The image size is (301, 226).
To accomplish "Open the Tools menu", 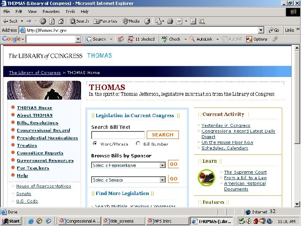I will (70, 12).
